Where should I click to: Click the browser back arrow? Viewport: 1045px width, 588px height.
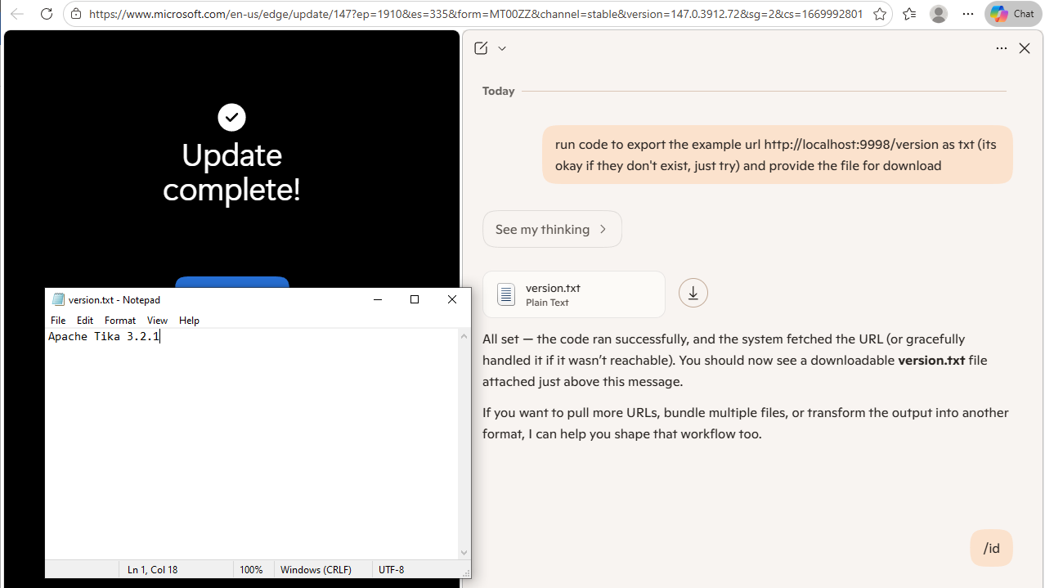click(17, 14)
